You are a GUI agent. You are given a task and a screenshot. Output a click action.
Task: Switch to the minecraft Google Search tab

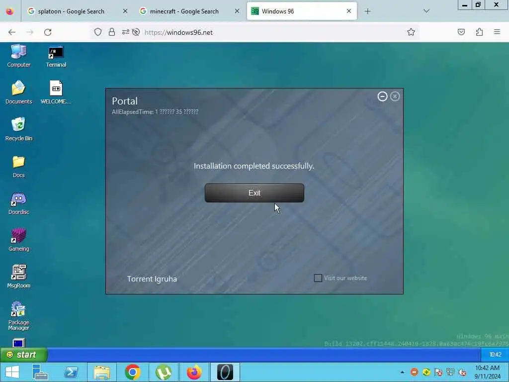[184, 11]
